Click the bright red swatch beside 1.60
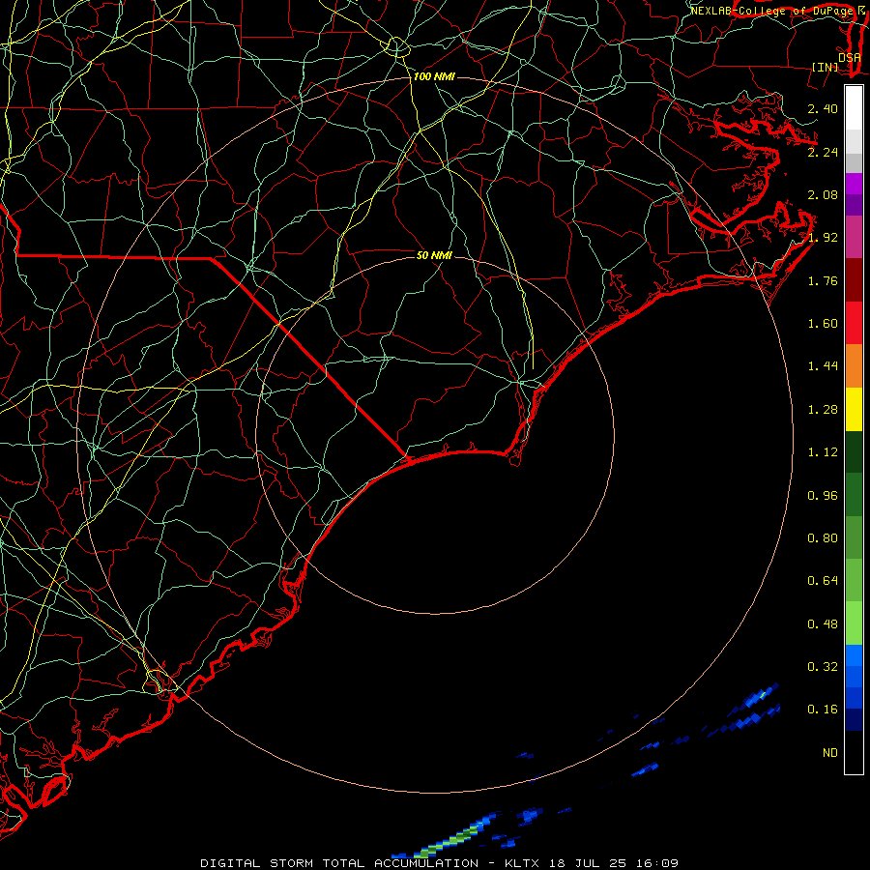 (854, 323)
